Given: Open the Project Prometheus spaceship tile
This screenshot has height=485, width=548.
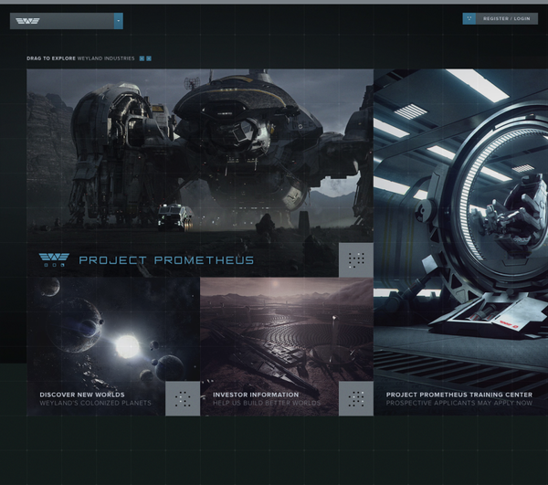Looking at the screenshot, I should 200,173.
